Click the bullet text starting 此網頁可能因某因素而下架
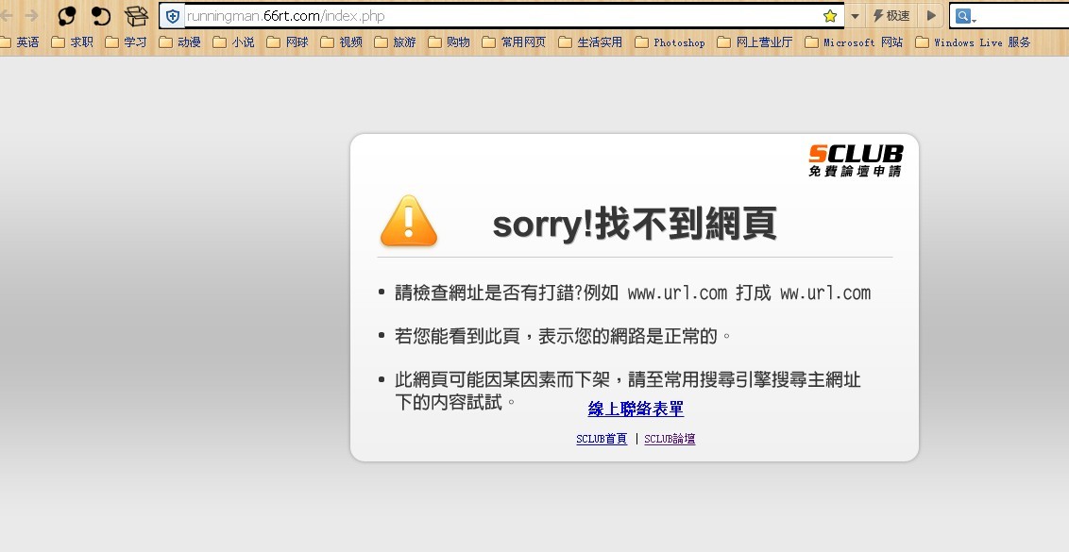 628,391
